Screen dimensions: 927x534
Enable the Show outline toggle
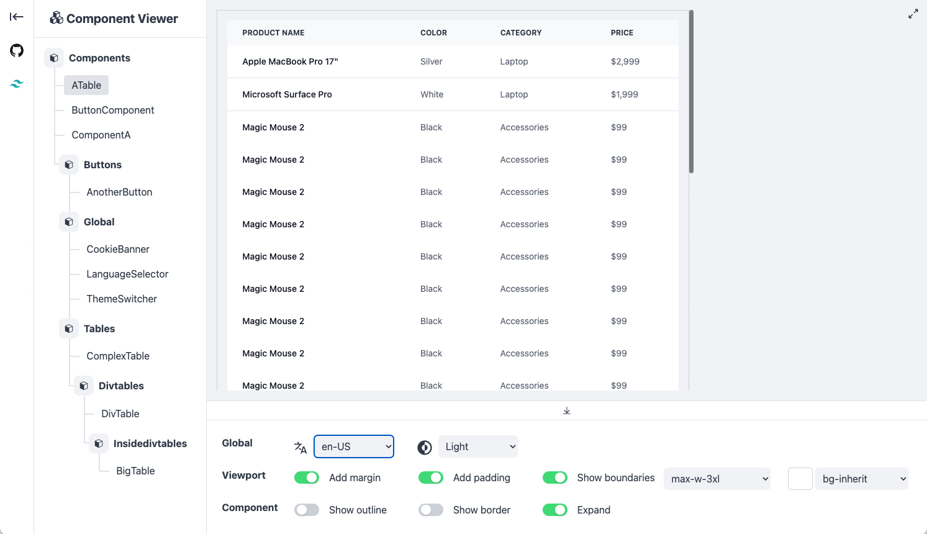(x=307, y=510)
